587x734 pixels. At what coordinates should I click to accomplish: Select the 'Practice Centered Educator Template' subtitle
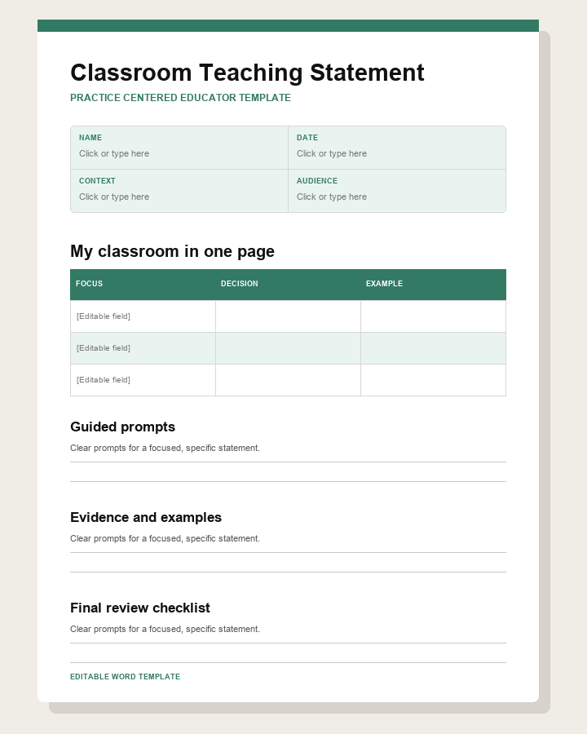pyautogui.click(x=180, y=97)
